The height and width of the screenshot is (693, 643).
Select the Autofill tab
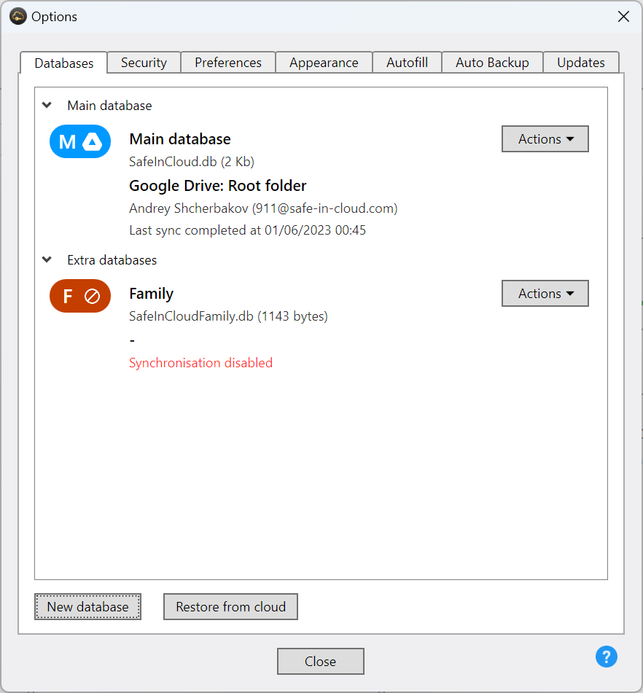[407, 63]
